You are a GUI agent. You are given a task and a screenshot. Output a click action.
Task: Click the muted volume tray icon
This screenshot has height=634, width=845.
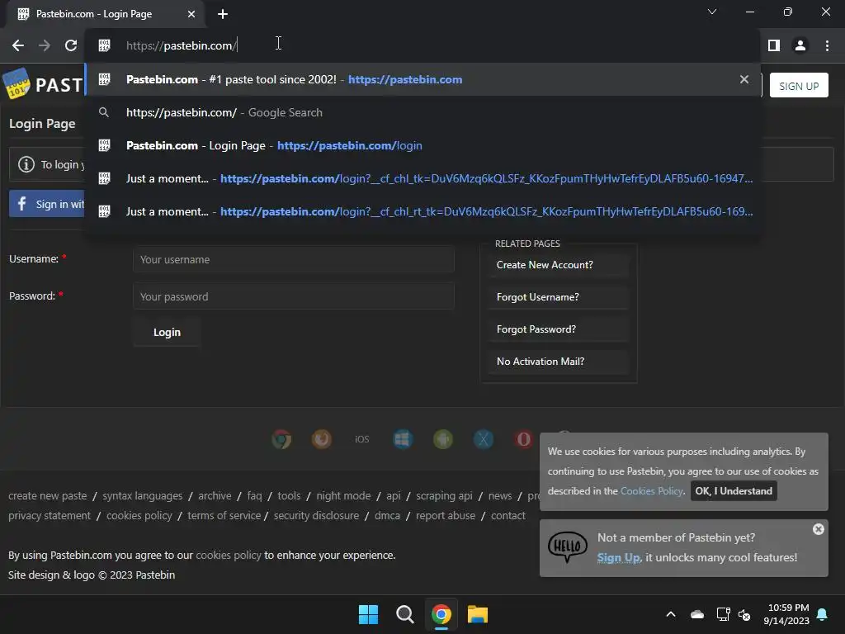point(744,614)
